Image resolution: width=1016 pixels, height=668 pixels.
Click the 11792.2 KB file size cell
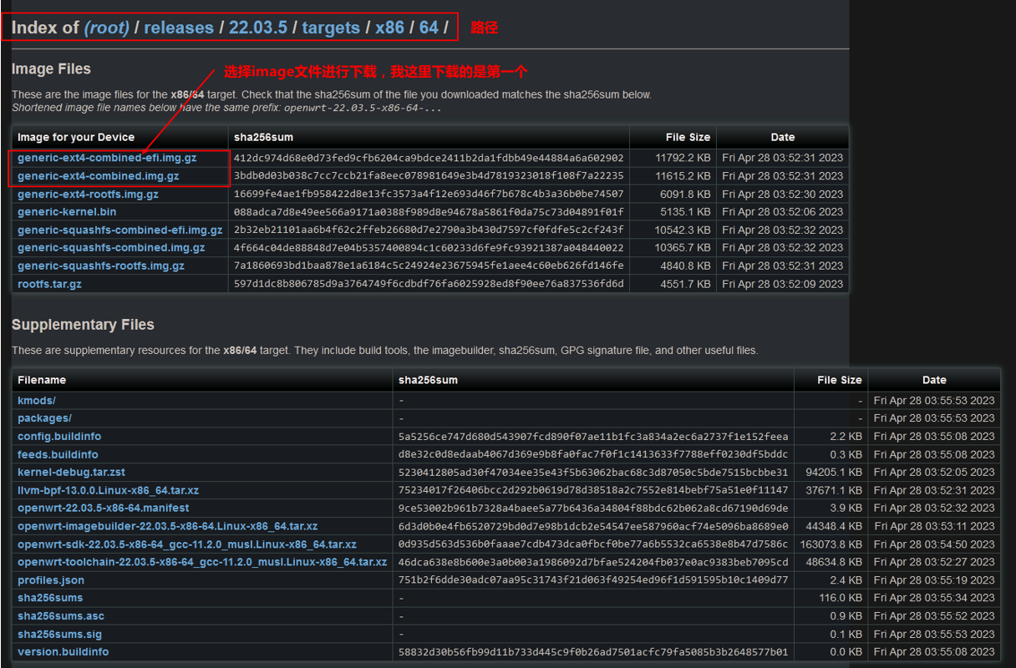tap(683, 158)
